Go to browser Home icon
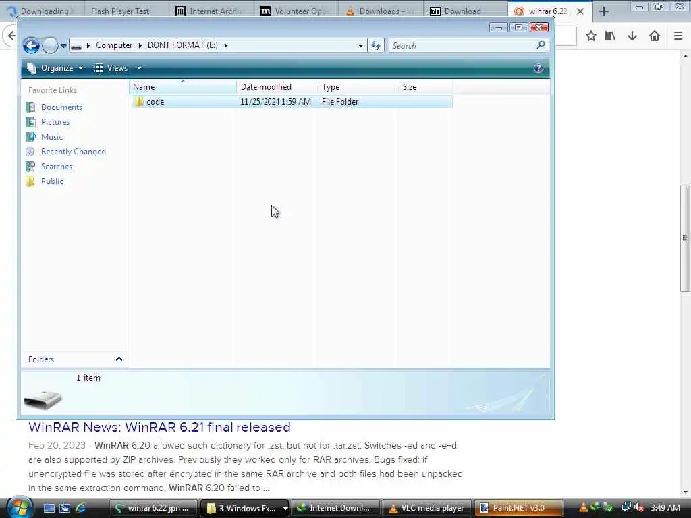Screen dimensions: 691x518 pyautogui.click(x=655, y=36)
